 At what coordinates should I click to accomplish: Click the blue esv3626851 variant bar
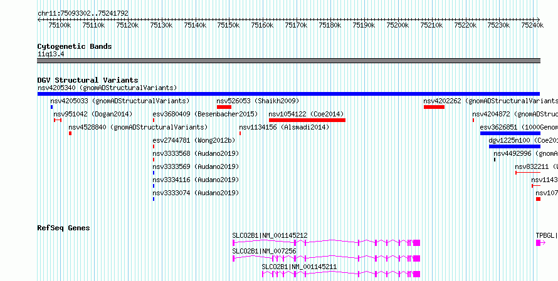point(510,133)
